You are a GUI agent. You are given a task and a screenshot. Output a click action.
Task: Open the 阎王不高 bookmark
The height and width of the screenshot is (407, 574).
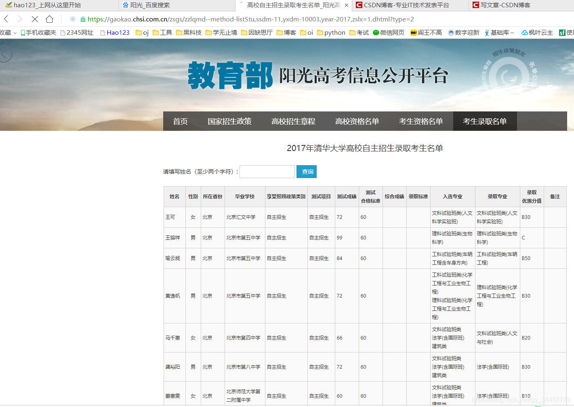coord(426,32)
